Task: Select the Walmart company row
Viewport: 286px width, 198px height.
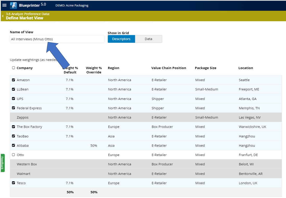Action: pos(146,174)
